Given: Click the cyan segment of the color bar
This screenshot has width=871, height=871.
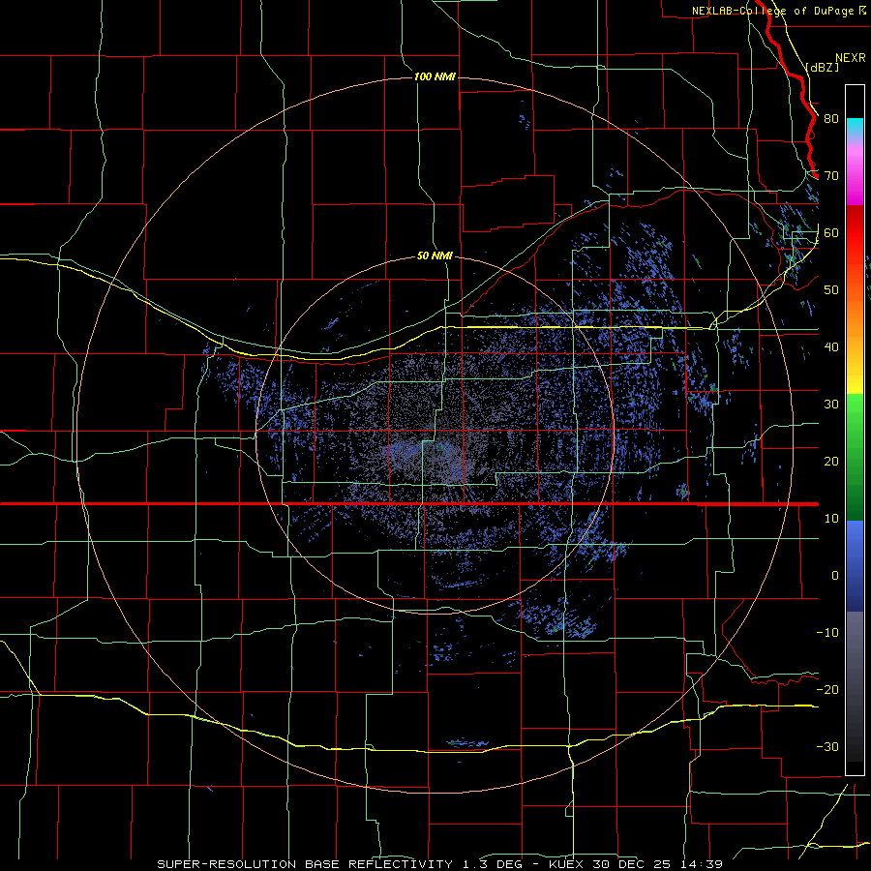Looking at the screenshot, I should pyautogui.click(x=855, y=128).
